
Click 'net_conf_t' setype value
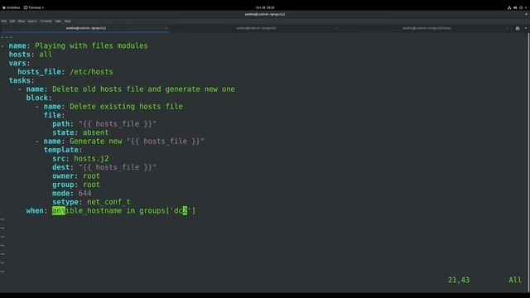[108, 202]
